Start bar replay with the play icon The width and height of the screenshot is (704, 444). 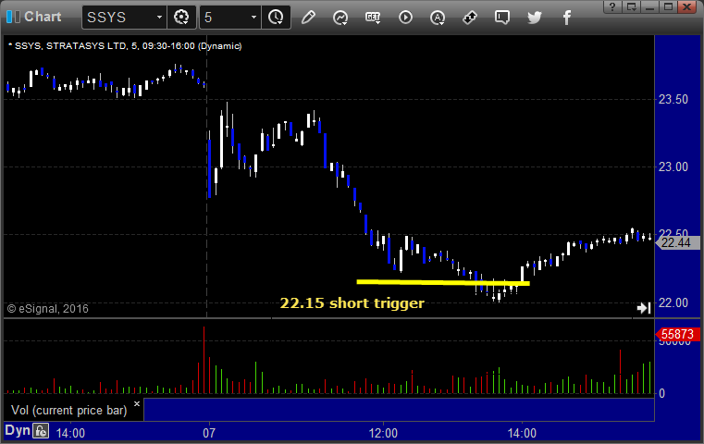pyautogui.click(x=405, y=18)
